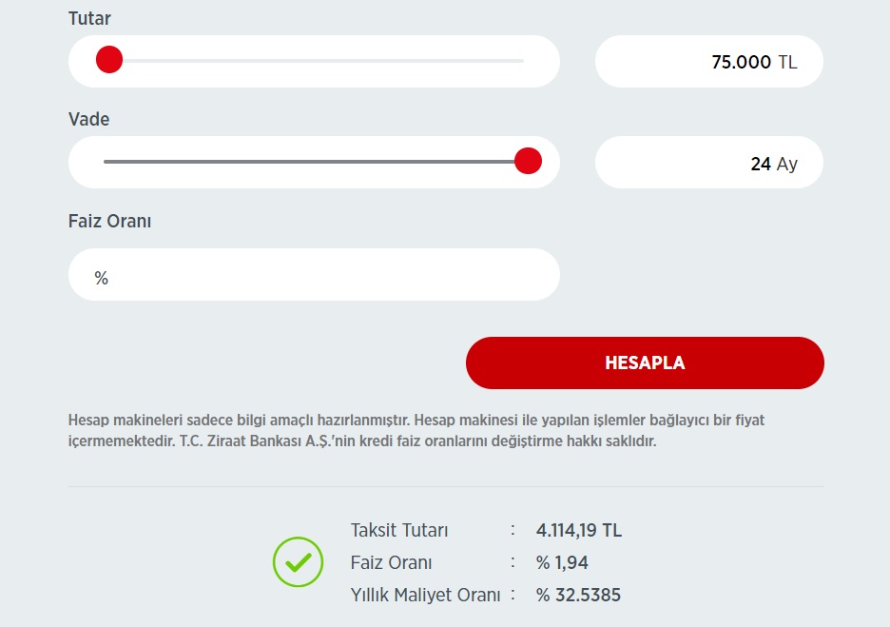Click the Taksit Tutarı result label
The width and height of the screenshot is (890, 627).
tap(399, 531)
